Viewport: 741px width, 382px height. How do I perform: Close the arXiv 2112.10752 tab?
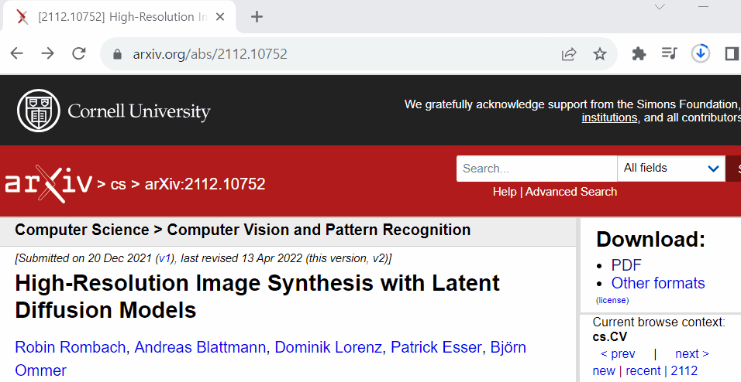[x=220, y=17]
